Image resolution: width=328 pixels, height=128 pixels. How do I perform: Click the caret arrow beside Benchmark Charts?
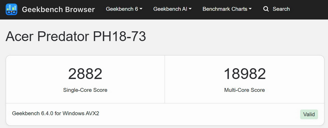coord(250,9)
